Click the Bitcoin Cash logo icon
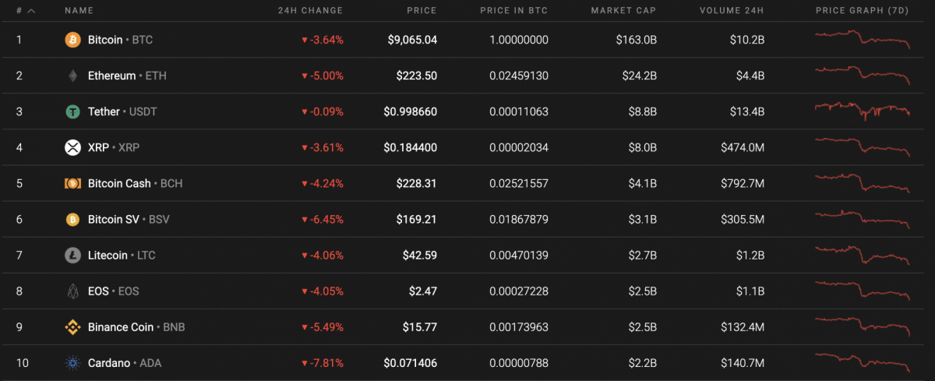 coord(72,183)
